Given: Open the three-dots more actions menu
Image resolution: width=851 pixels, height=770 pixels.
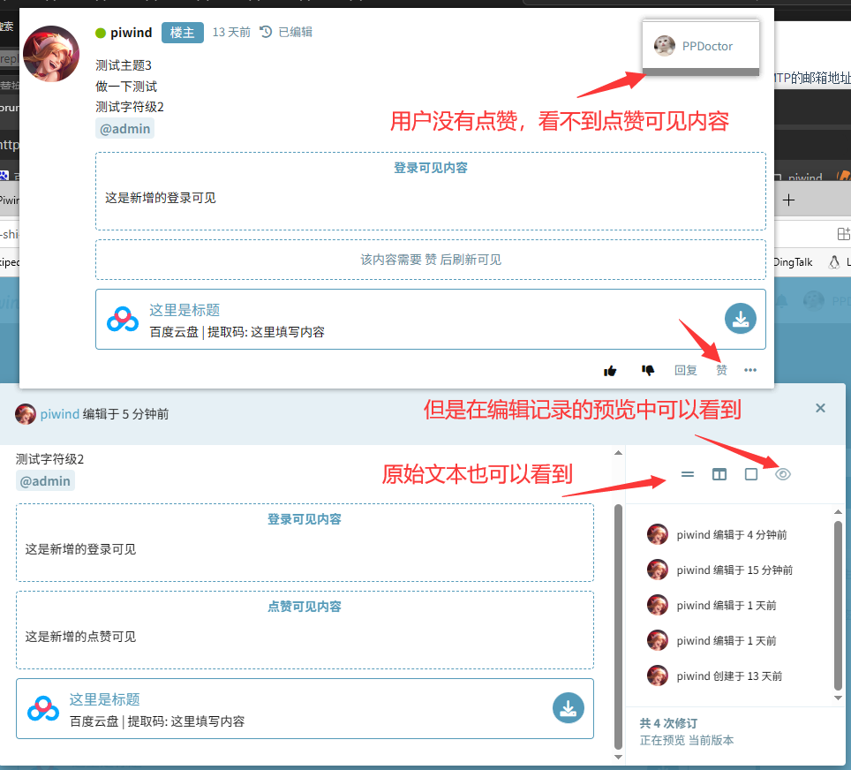Looking at the screenshot, I should 750,371.
